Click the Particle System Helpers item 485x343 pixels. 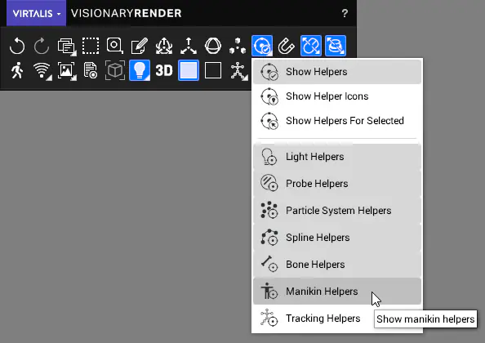337,211
